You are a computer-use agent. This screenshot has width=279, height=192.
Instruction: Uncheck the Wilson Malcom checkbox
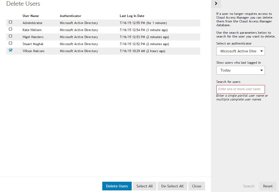click(11, 50)
